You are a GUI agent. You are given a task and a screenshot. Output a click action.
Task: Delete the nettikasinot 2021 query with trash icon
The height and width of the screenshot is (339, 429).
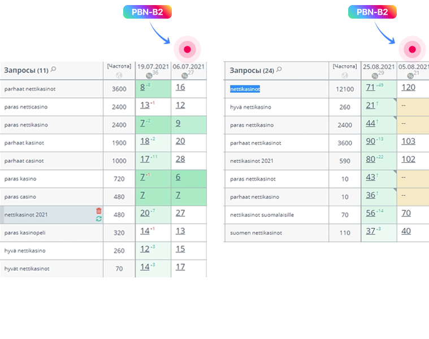tap(99, 211)
